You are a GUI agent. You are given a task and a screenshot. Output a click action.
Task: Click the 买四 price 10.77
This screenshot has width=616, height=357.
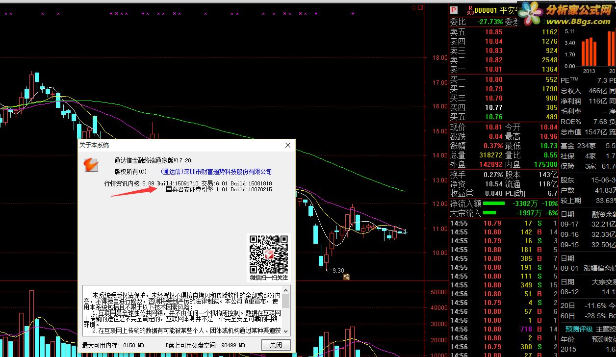coord(494,107)
